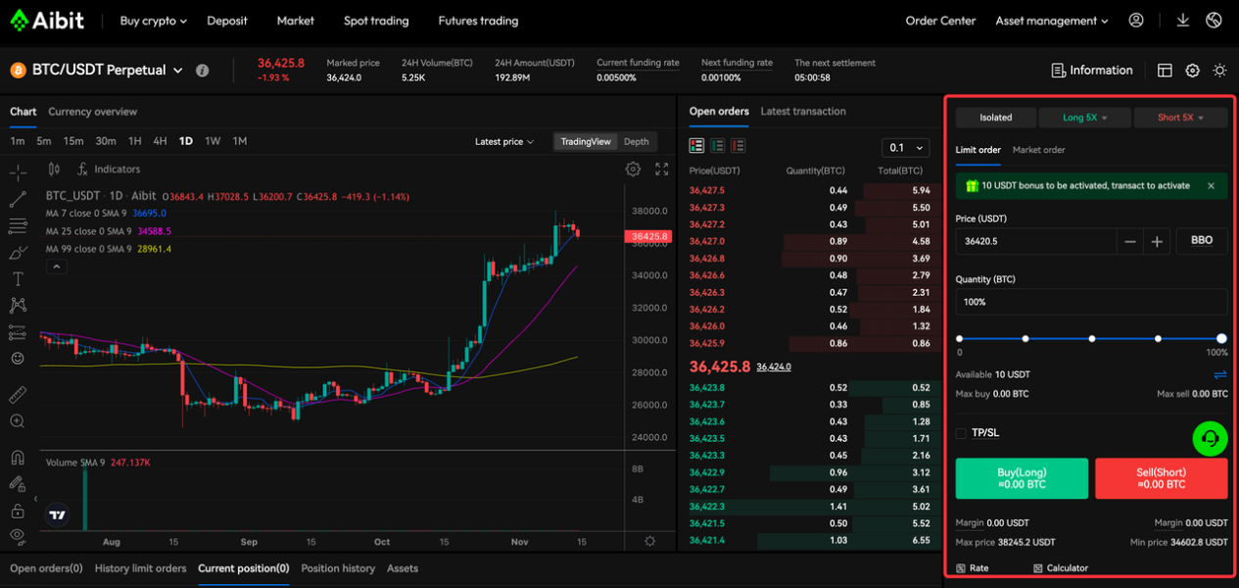Open the Latest transaction tab
The width and height of the screenshot is (1239, 588).
803,112
